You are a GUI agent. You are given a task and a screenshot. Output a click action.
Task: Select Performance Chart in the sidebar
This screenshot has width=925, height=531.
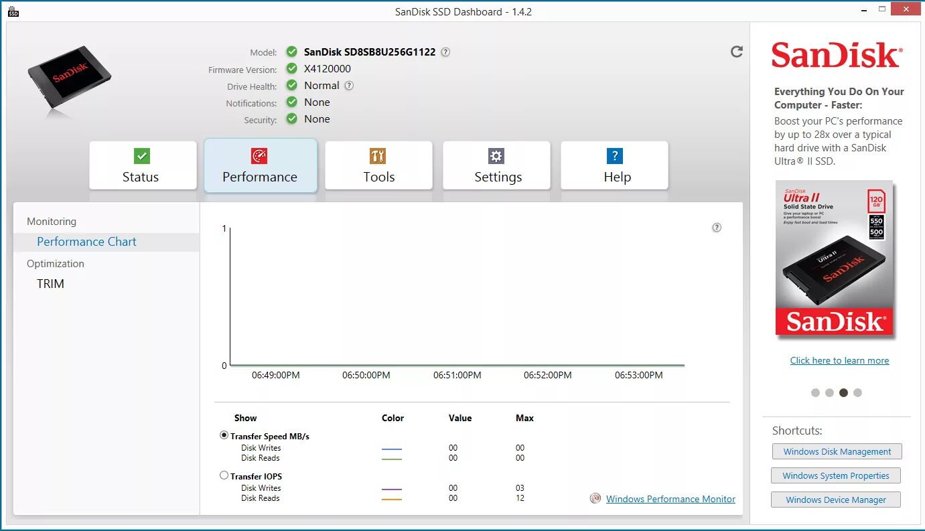click(x=86, y=241)
